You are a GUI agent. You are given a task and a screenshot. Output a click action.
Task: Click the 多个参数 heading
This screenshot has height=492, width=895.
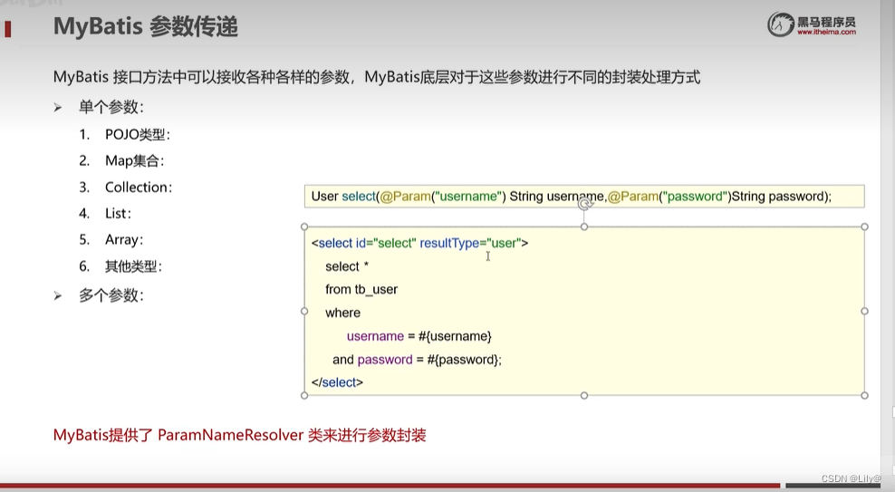(x=111, y=295)
